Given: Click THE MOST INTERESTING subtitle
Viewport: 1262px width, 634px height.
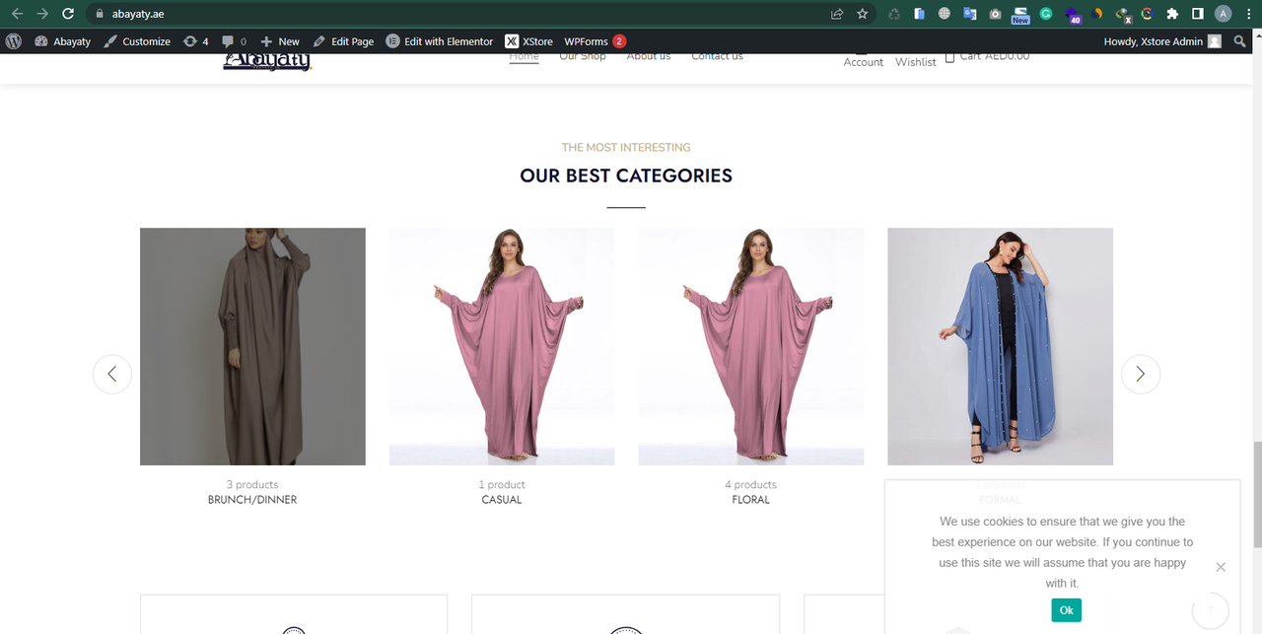Looking at the screenshot, I should 626,147.
